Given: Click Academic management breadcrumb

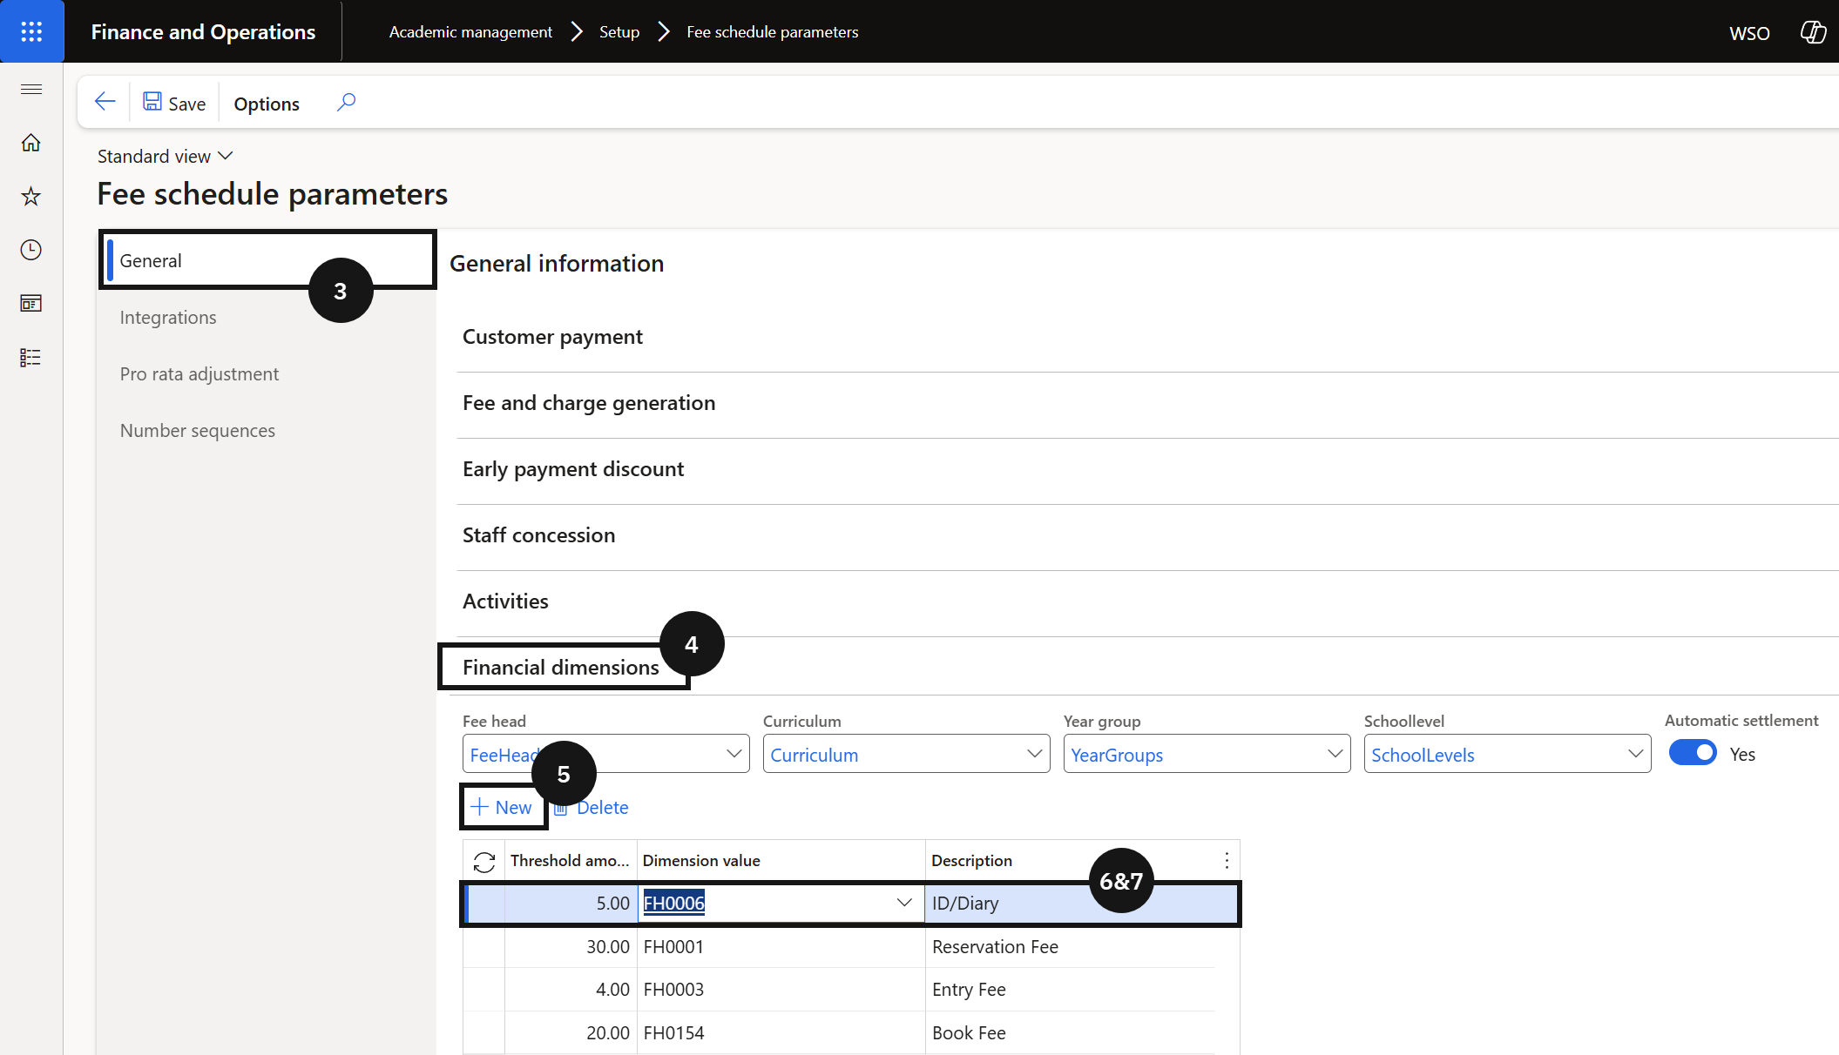Looking at the screenshot, I should tap(470, 31).
